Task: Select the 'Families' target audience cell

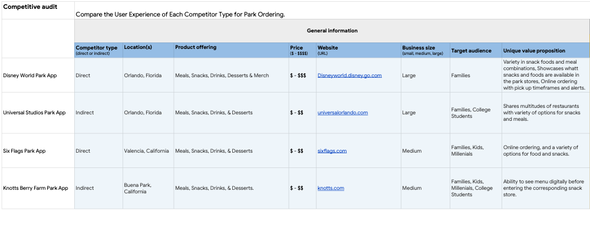Action: pos(476,75)
